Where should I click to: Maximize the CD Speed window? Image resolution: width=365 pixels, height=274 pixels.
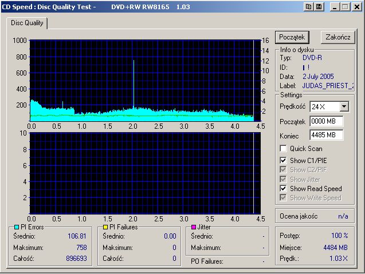coord(345,7)
